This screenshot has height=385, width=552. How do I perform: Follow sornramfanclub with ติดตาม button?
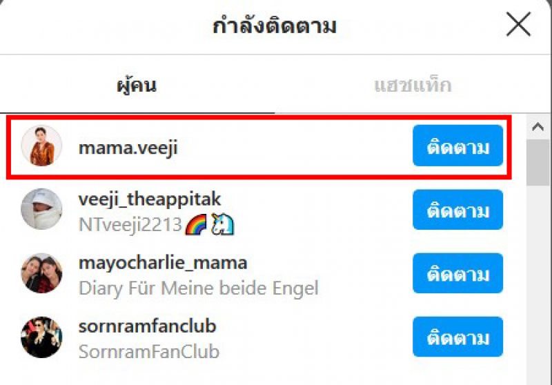pyautogui.click(x=457, y=337)
